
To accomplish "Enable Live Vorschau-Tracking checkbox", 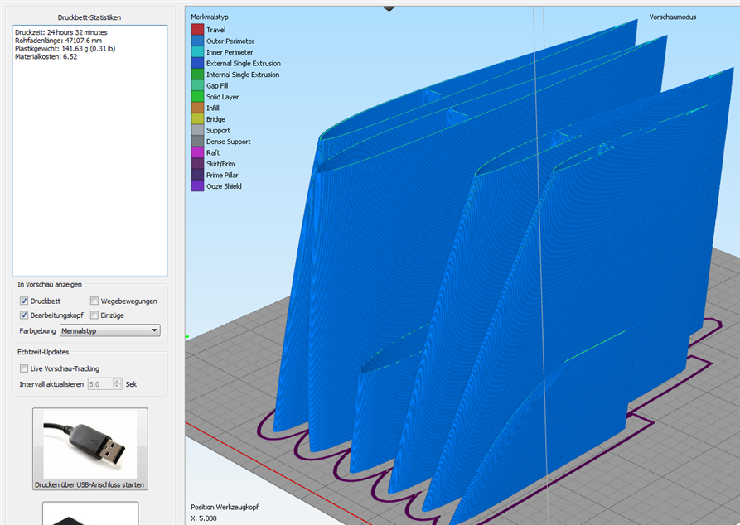I will (24, 368).
